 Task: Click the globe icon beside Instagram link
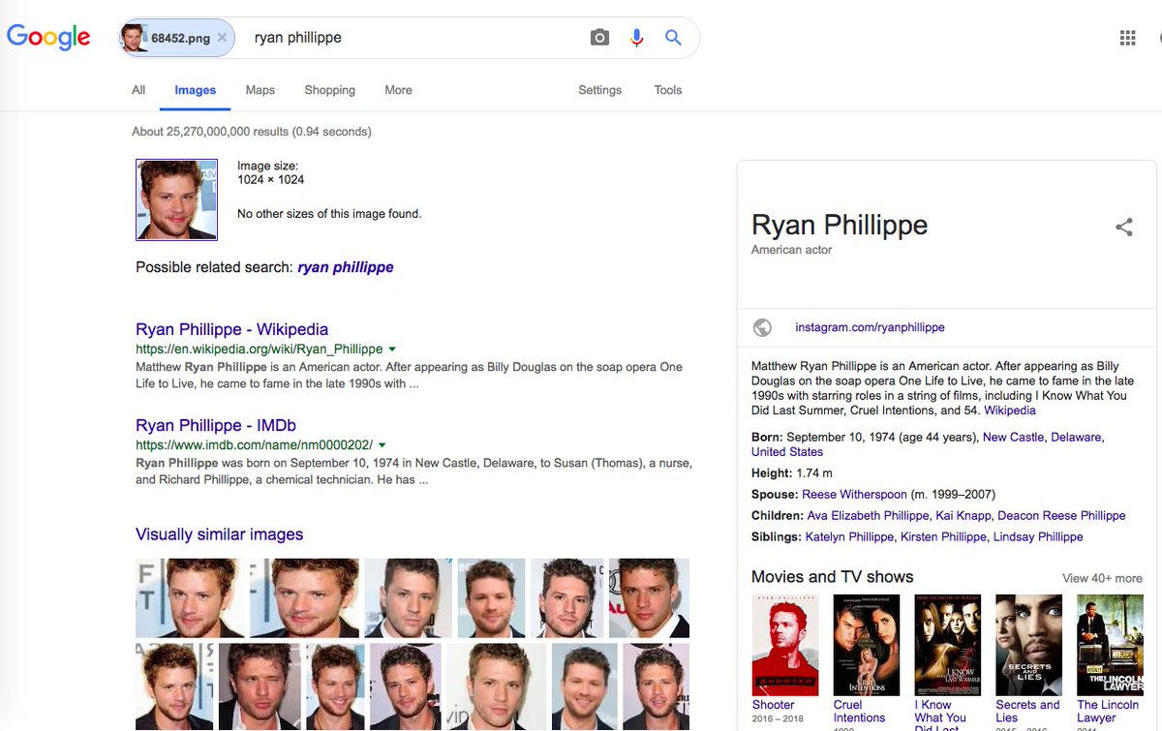[762, 327]
